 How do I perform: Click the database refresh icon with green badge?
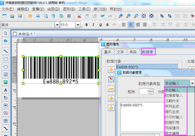[x=61, y=16]
